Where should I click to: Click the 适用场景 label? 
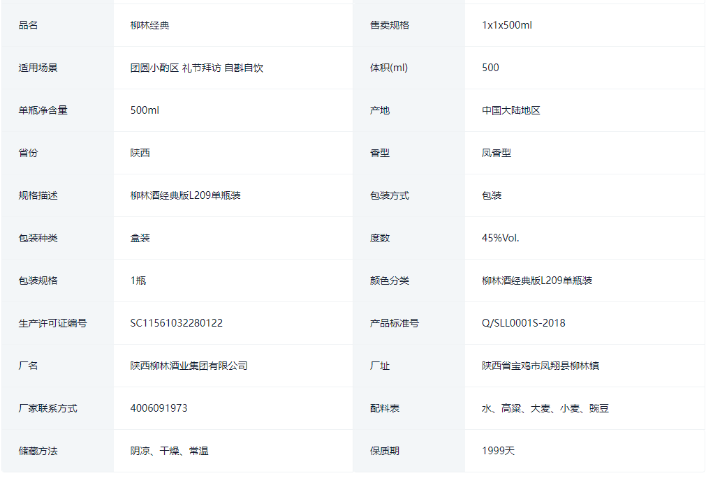tap(38, 68)
